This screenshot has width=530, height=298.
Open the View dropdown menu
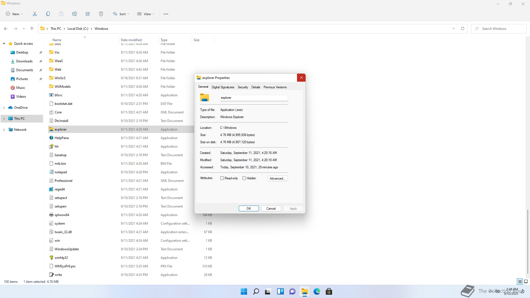coord(146,14)
